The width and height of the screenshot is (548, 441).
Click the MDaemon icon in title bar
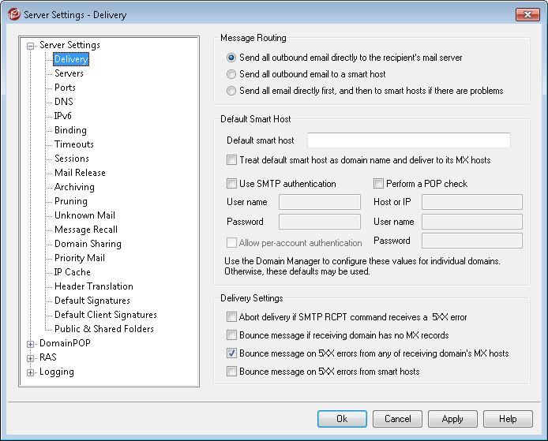point(13,14)
